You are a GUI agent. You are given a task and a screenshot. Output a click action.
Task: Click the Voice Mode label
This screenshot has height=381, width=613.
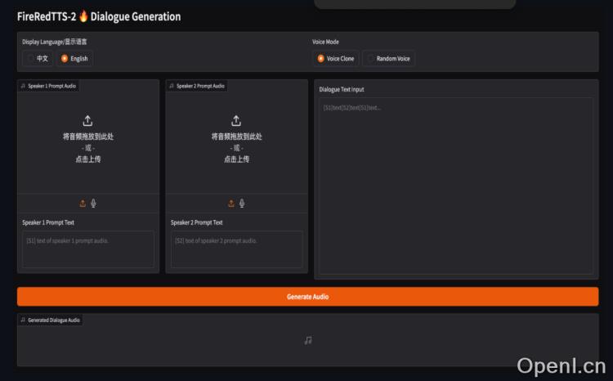pyautogui.click(x=325, y=42)
